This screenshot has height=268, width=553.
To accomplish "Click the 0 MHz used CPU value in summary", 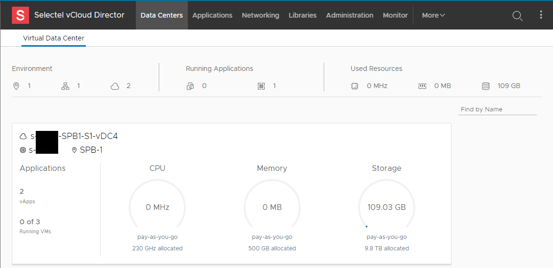I will click(377, 86).
